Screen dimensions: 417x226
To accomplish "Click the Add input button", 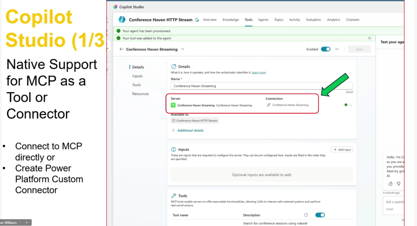I will tap(341, 150).
